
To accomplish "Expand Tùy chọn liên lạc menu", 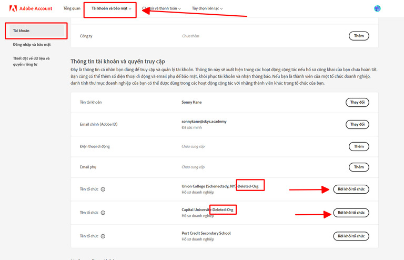I will (x=207, y=8).
